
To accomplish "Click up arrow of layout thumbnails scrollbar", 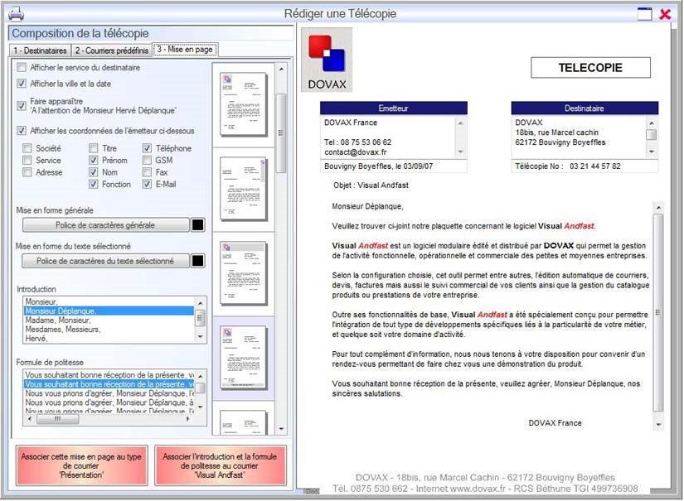I will 281,70.
